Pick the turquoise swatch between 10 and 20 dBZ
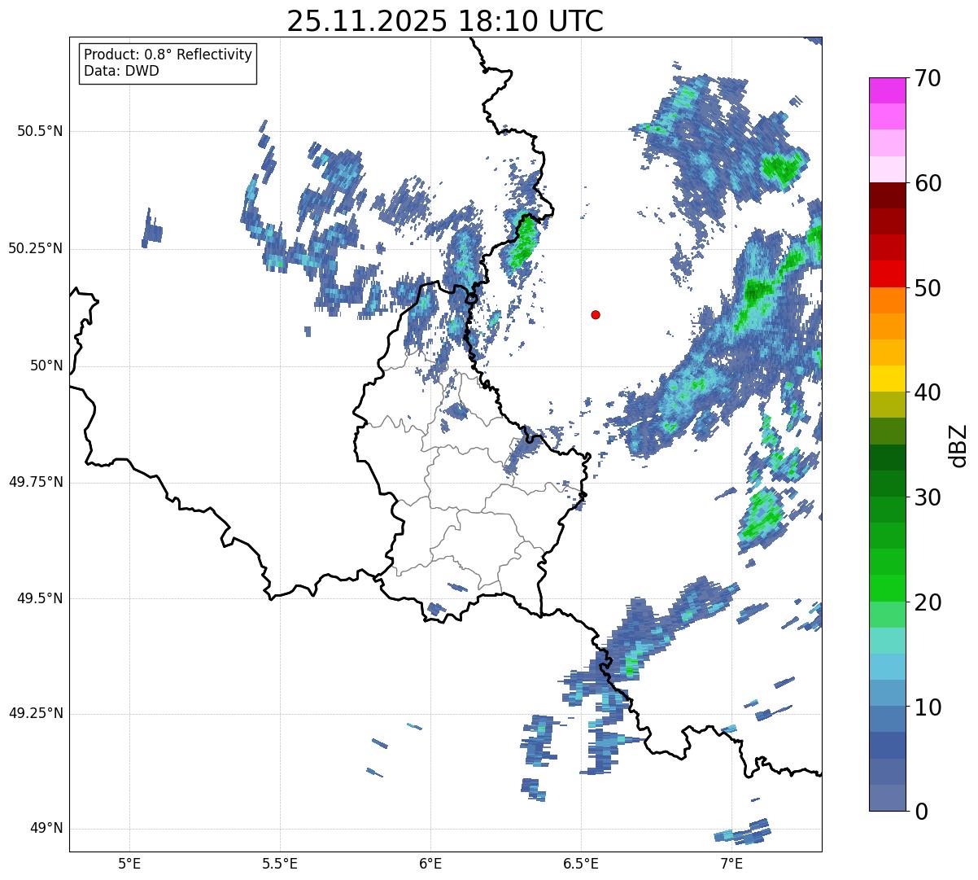The height and width of the screenshot is (880, 978). (x=887, y=641)
